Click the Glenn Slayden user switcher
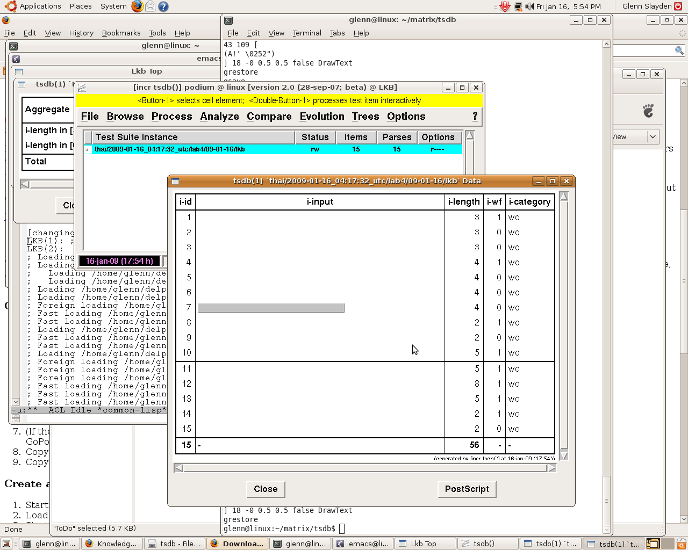 pyautogui.click(x=647, y=6)
